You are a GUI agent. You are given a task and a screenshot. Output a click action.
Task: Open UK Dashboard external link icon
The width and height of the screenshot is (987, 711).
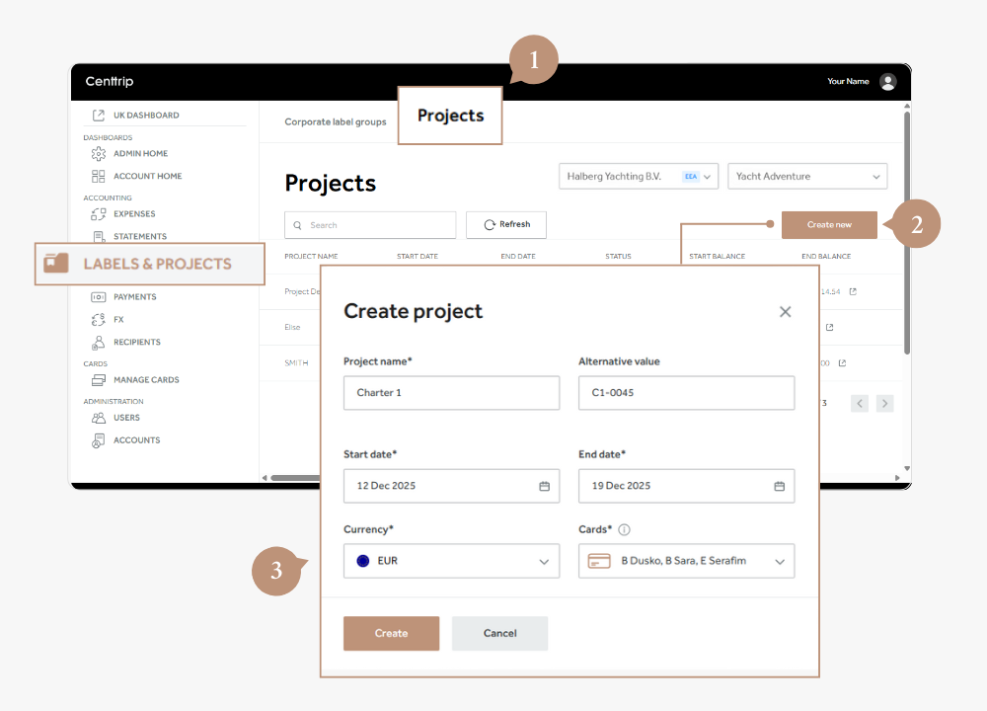pyautogui.click(x=98, y=116)
